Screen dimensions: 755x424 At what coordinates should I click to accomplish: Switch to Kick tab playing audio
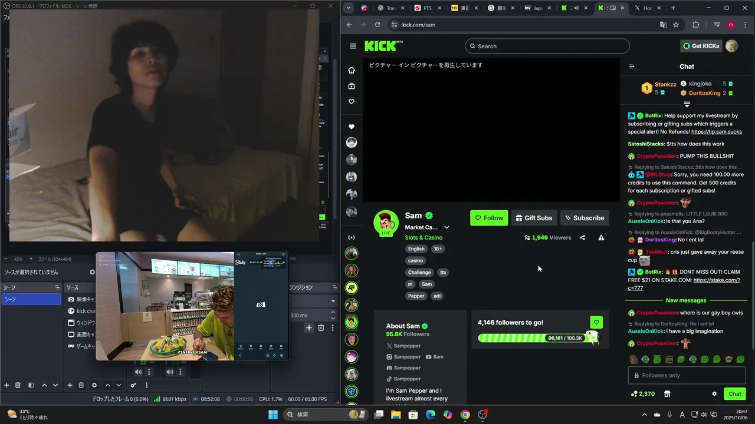click(574, 8)
